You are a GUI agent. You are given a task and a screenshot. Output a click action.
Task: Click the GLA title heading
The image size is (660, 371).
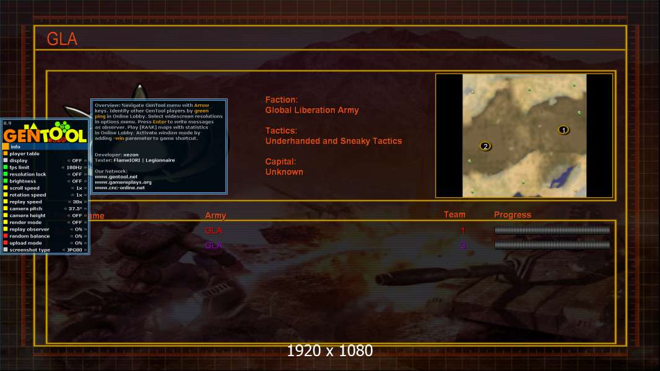[x=62, y=39]
